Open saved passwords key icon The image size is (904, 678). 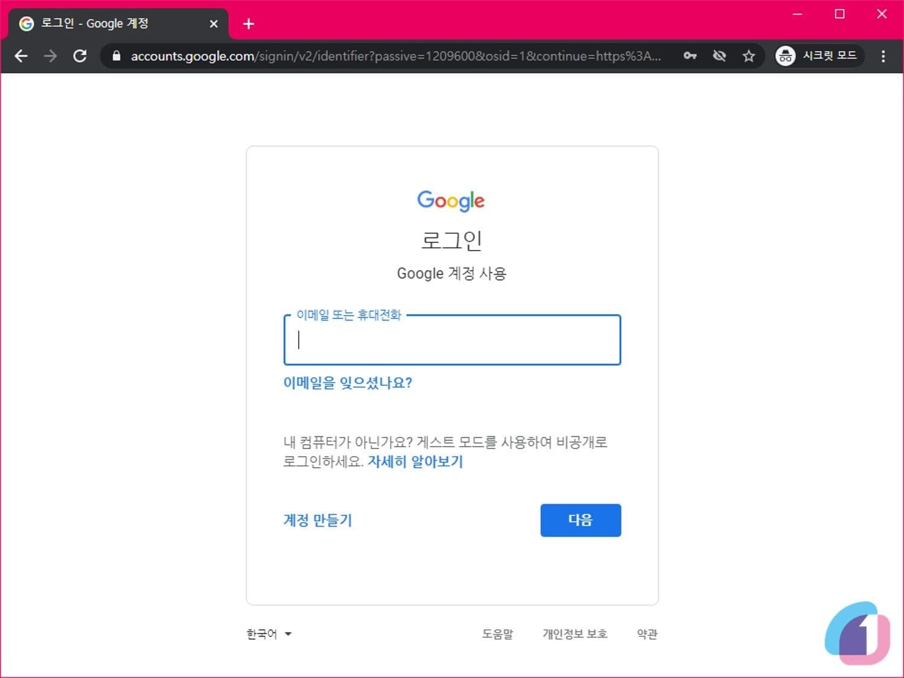[x=690, y=56]
